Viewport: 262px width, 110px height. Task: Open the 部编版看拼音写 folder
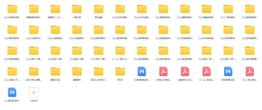[34, 9]
